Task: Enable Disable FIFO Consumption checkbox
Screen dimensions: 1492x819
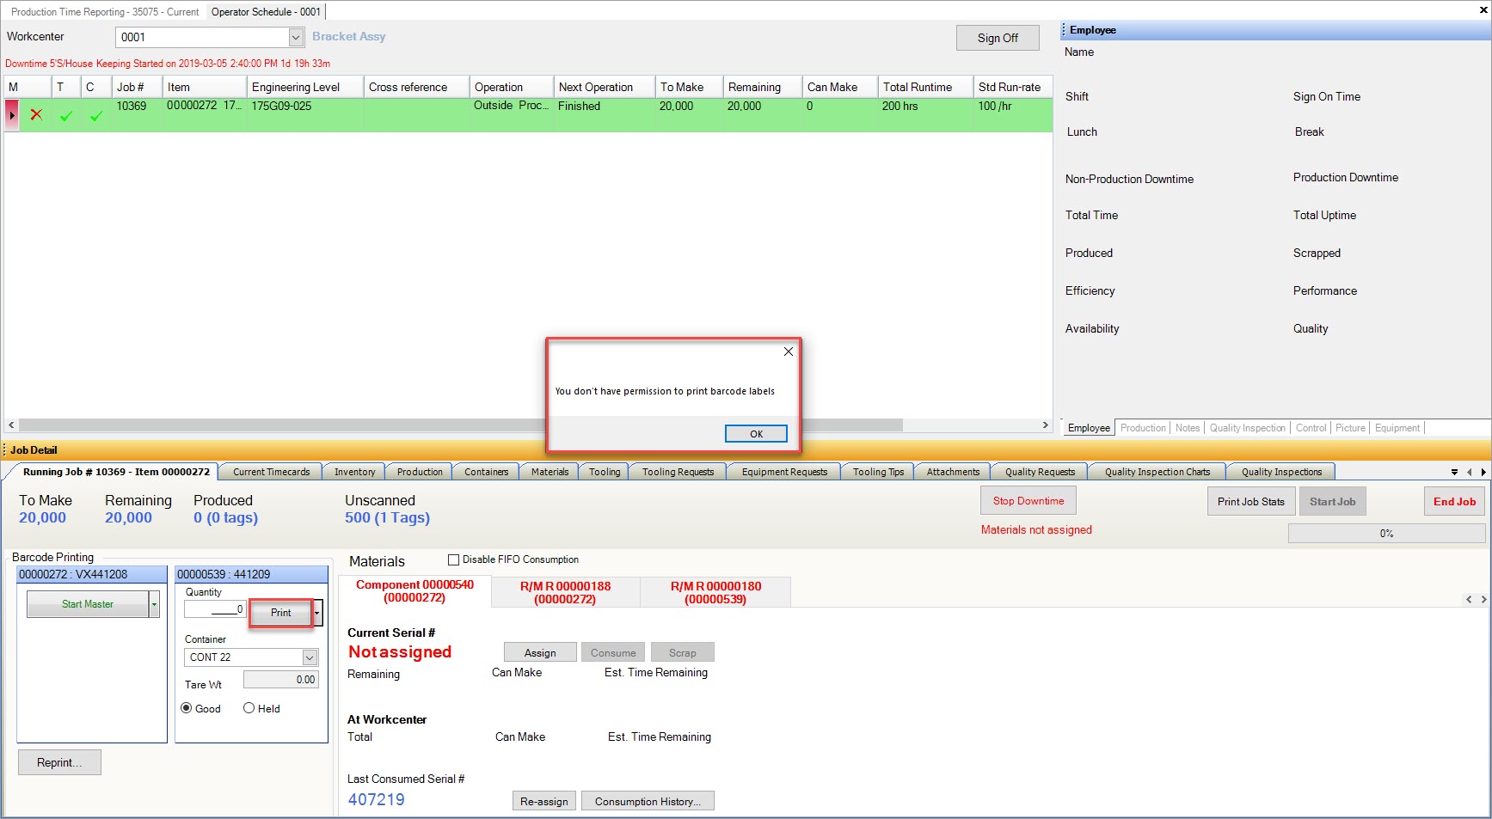Action: click(x=454, y=559)
